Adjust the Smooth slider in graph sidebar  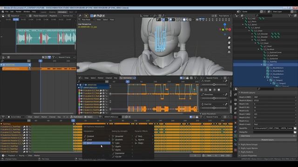click(214, 84)
